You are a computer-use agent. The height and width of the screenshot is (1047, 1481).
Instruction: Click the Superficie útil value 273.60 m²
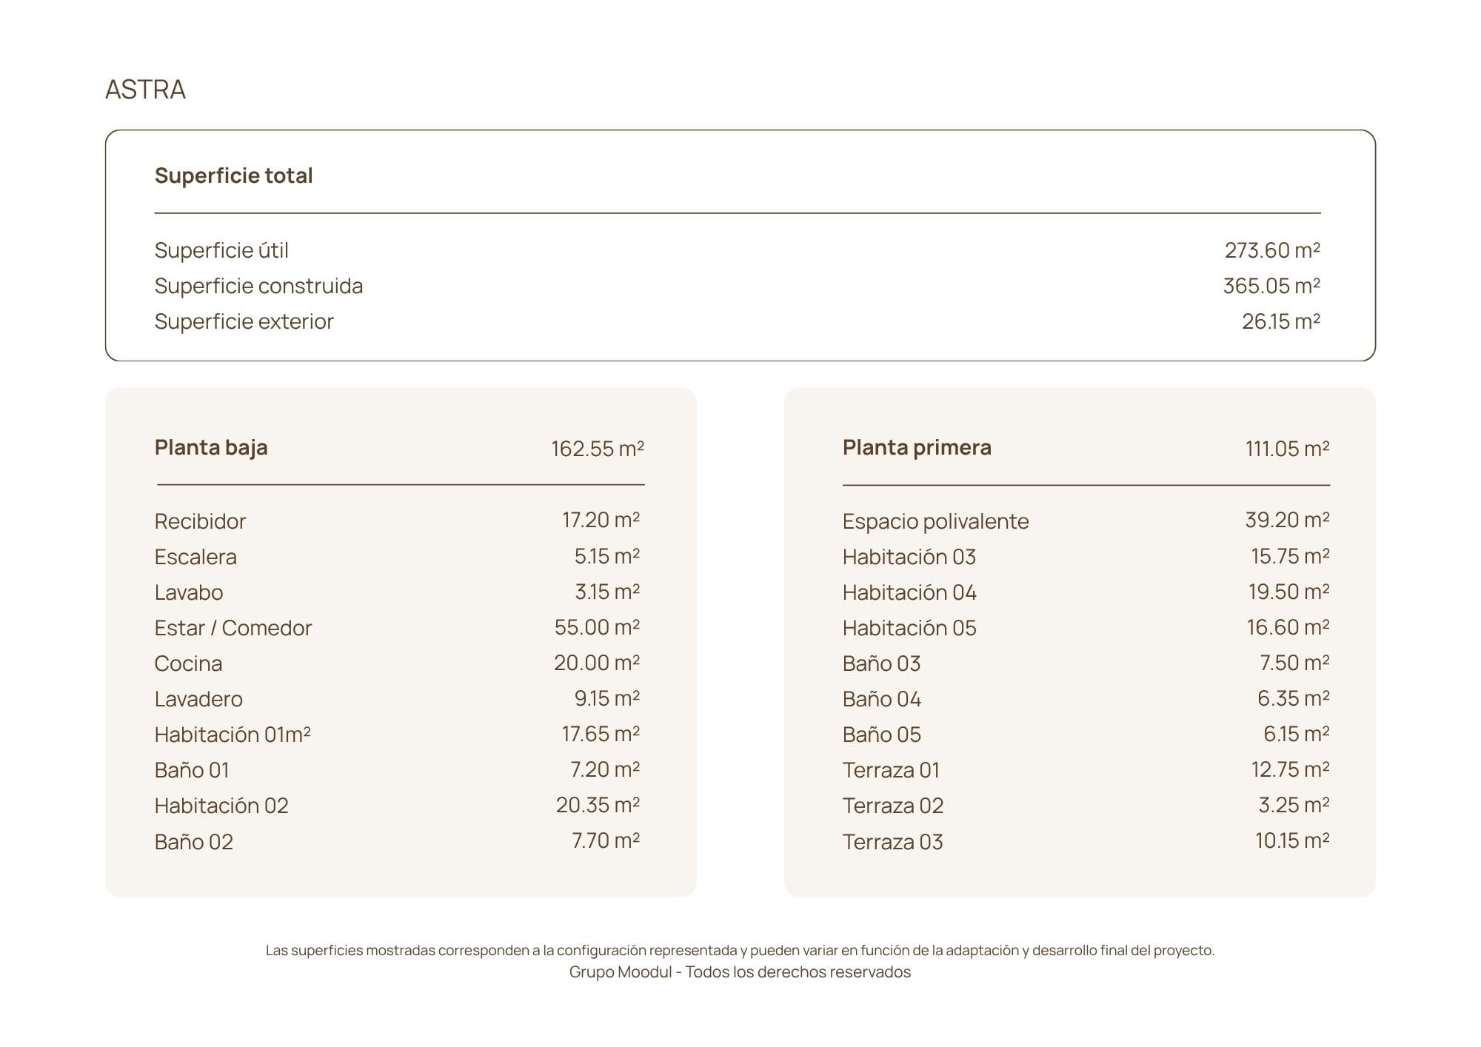(1272, 250)
